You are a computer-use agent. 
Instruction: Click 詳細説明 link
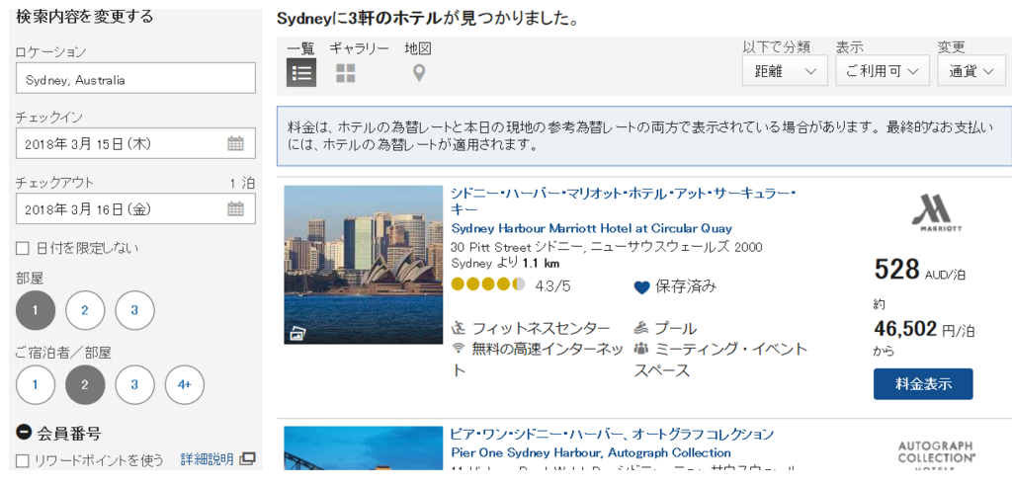tap(208, 459)
